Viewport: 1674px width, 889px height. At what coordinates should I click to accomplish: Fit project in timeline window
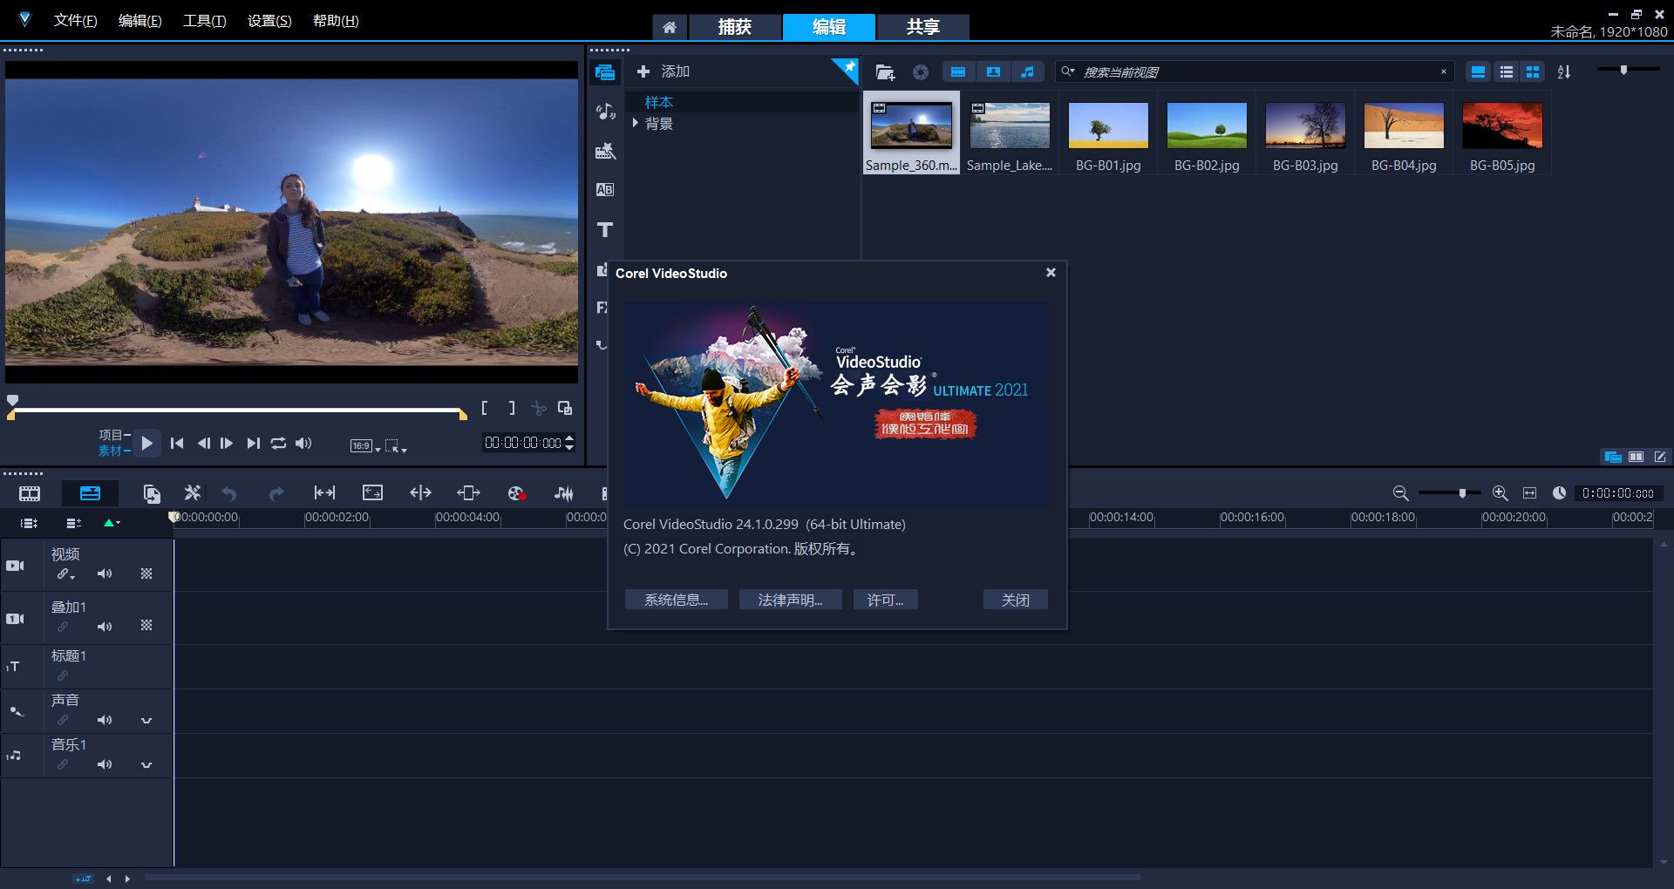click(1529, 493)
